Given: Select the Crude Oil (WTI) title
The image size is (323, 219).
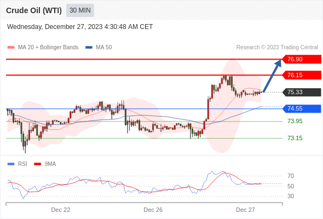Looking at the screenshot, I should tap(34, 10).
